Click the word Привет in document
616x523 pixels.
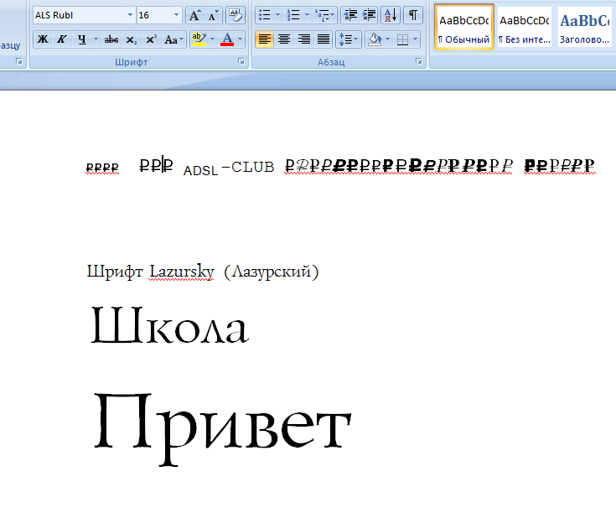pos(222,428)
